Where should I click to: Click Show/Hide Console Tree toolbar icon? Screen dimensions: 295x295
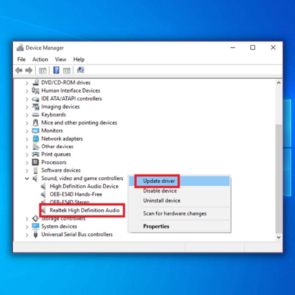point(43,70)
